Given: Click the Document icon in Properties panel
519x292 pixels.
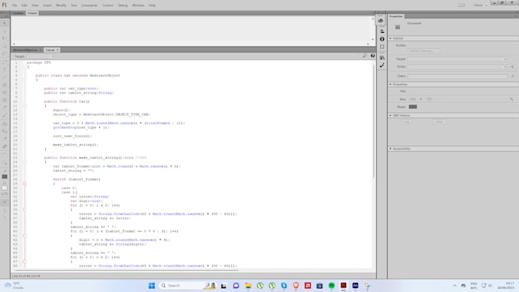Looking at the screenshot, I should pyautogui.click(x=398, y=27).
